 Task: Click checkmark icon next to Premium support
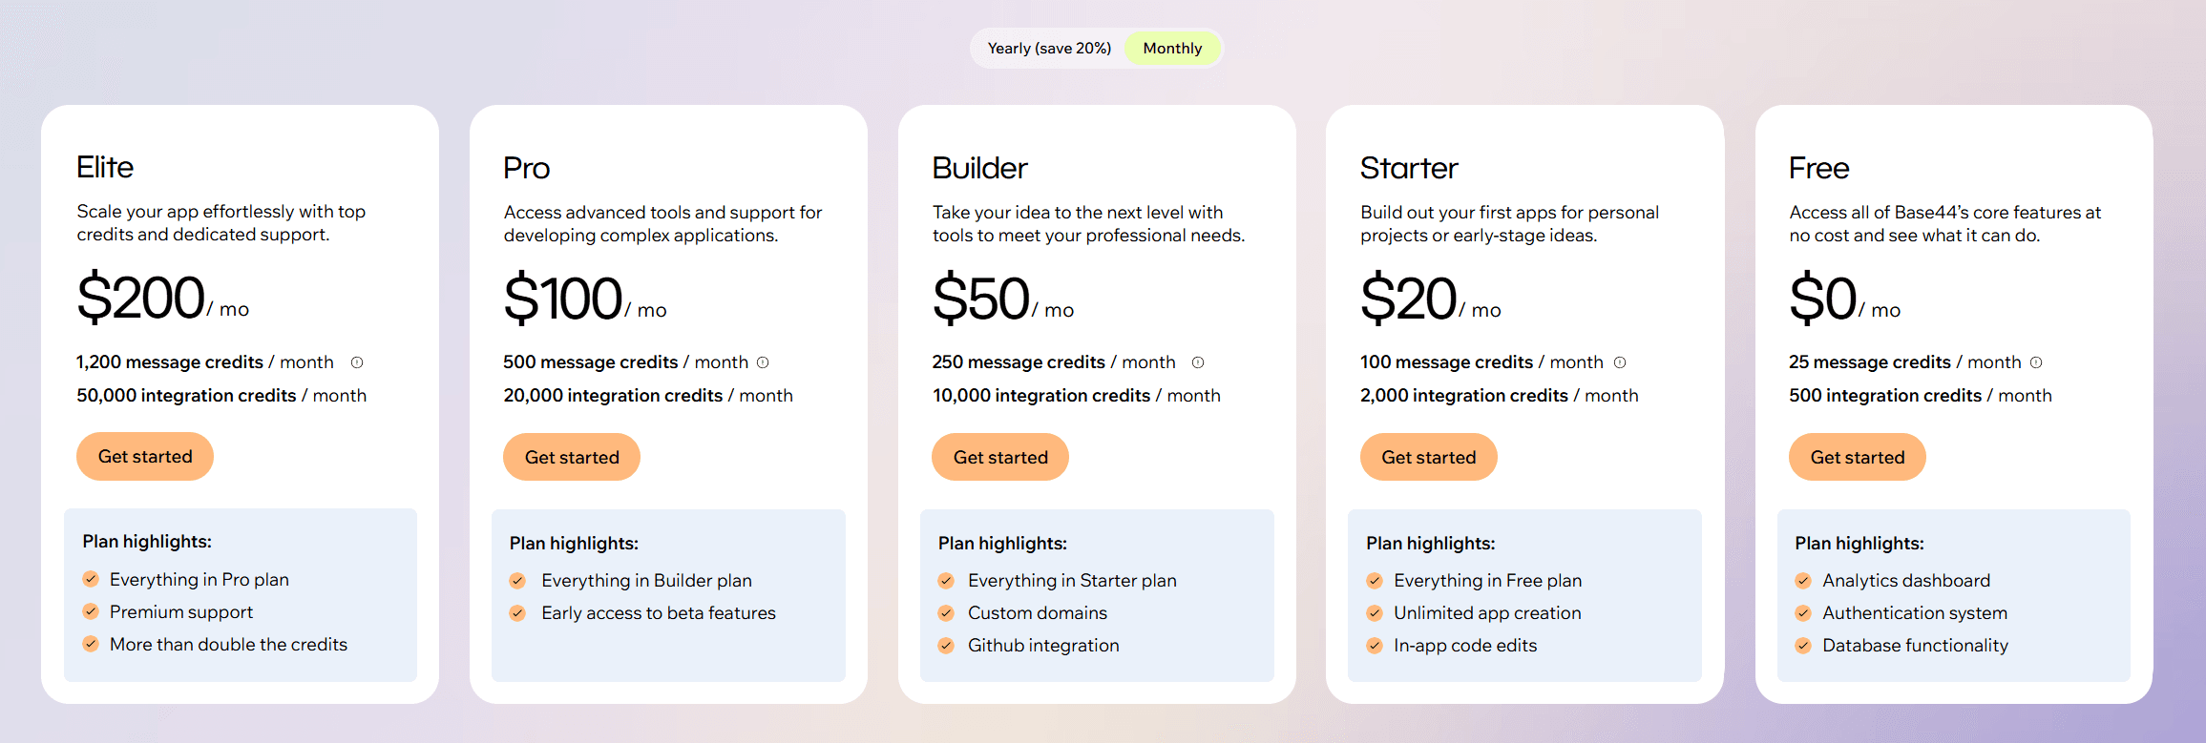[91, 611]
